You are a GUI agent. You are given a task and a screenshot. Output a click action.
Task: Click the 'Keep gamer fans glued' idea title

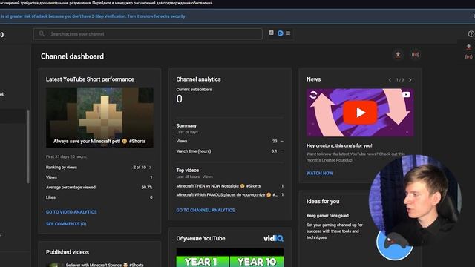pos(327,216)
